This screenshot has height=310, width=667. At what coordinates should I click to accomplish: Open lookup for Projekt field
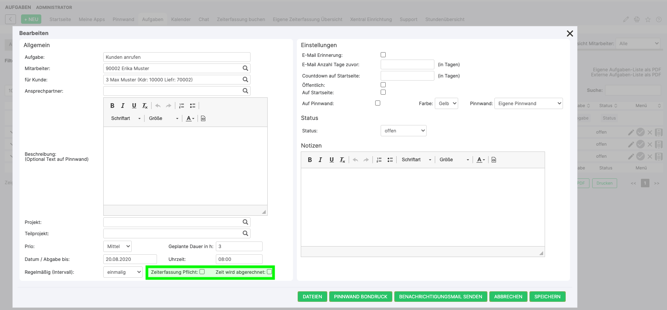click(x=245, y=222)
